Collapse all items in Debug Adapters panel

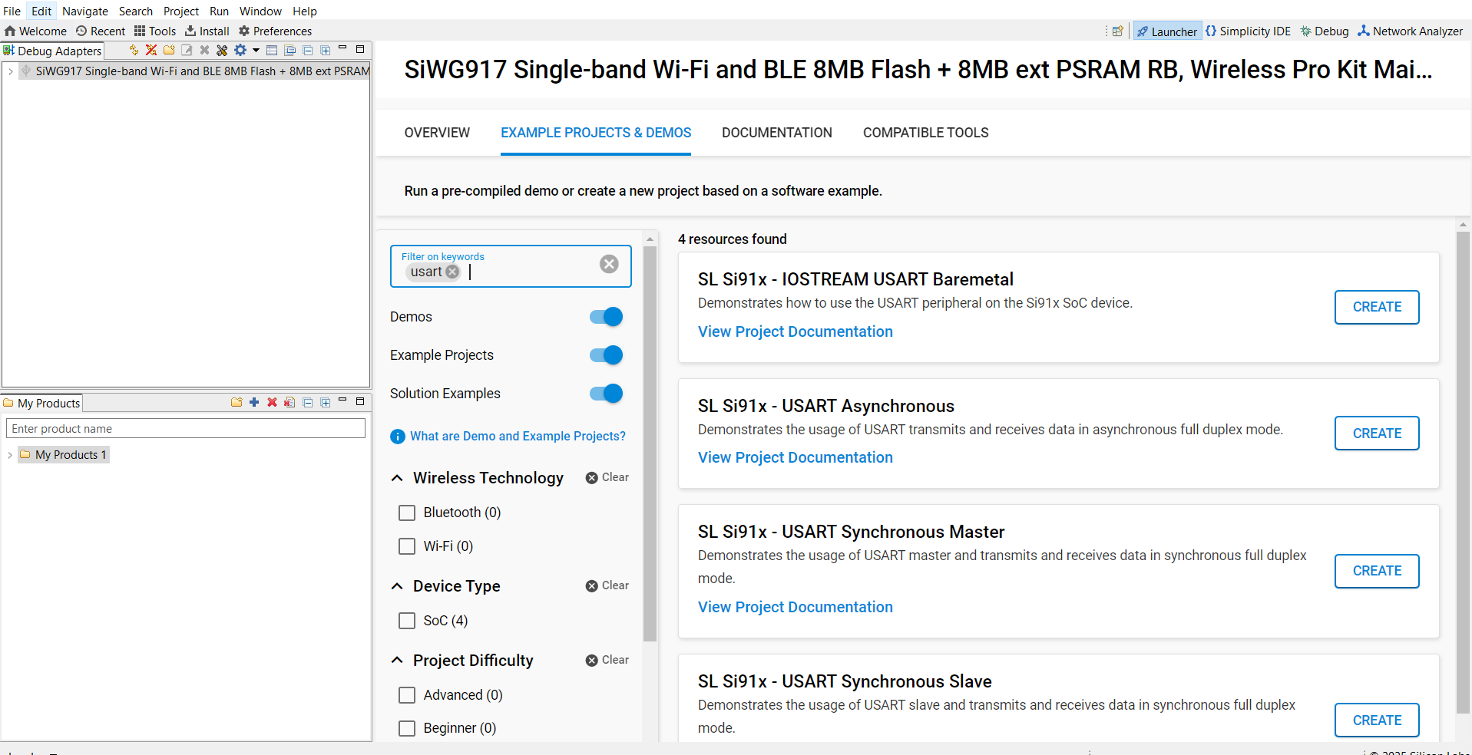(x=307, y=50)
